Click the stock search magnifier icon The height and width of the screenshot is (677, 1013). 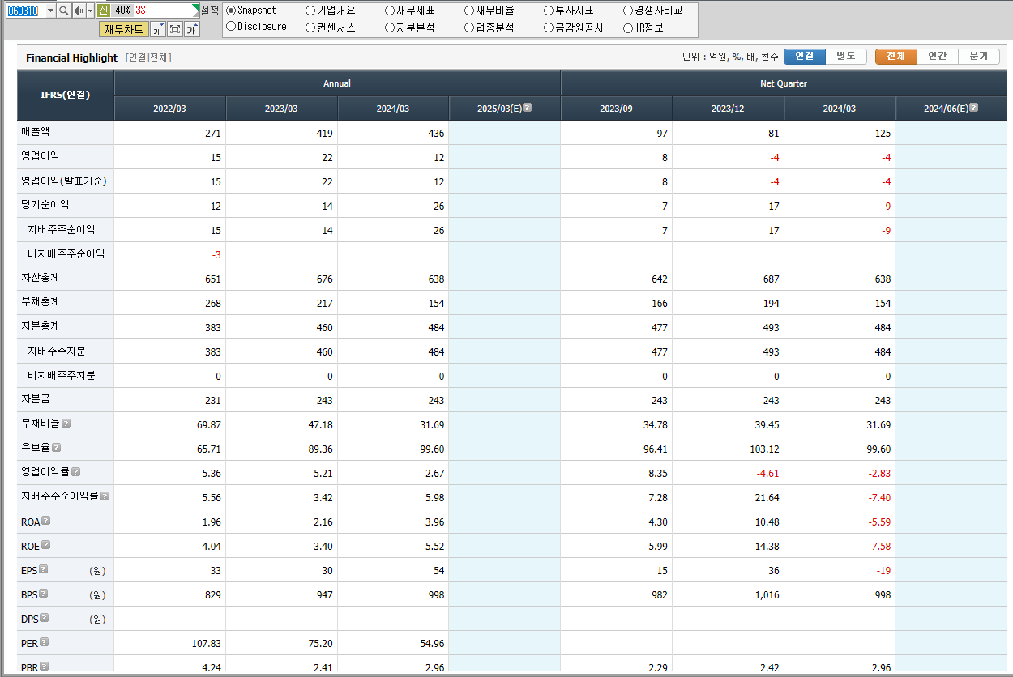[x=63, y=11]
